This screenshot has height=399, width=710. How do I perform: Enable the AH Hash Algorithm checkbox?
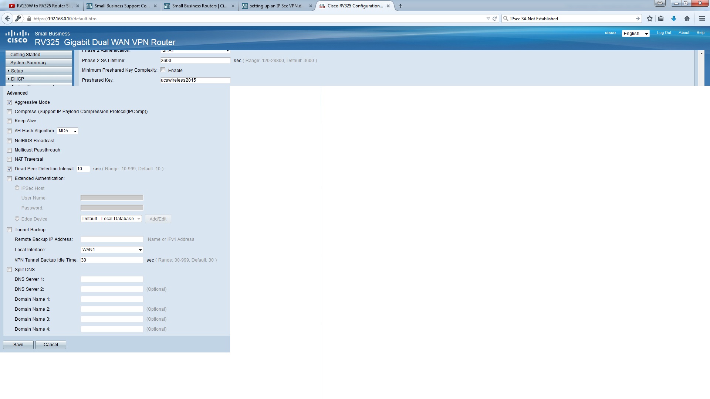[10, 131]
